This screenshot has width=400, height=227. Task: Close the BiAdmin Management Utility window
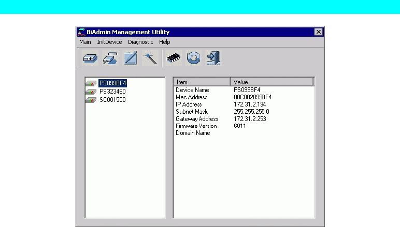(318, 32)
